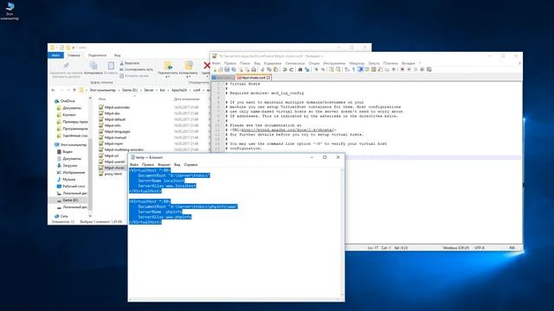Click Explorer sidebar vertical scrollbar
The image size is (554, 311).
(x=90, y=157)
